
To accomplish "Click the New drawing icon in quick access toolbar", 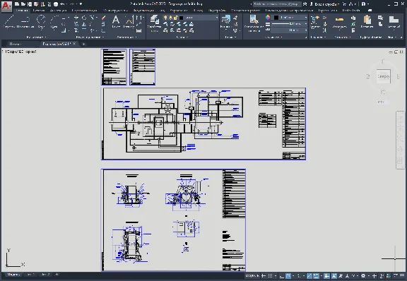I will pyautogui.click(x=17, y=4).
